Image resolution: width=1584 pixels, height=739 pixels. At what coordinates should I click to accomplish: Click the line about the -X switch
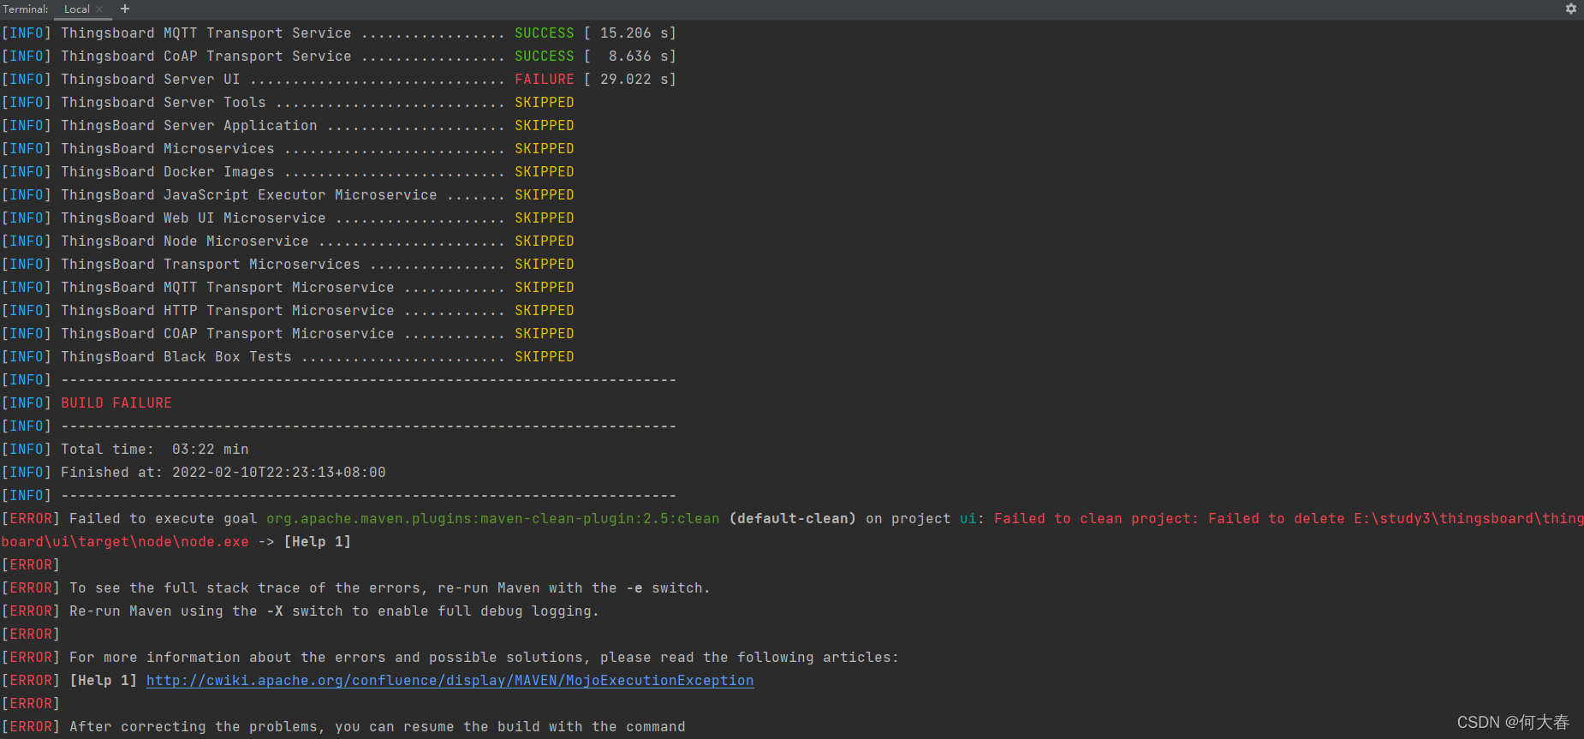click(334, 611)
